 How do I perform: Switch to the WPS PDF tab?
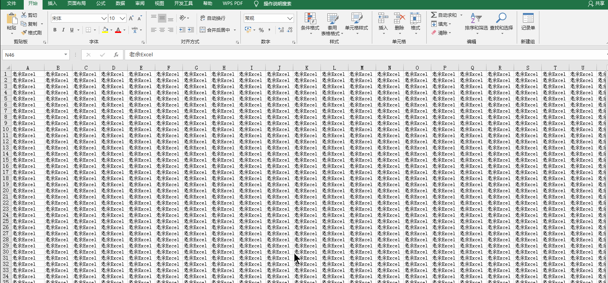(x=233, y=3)
